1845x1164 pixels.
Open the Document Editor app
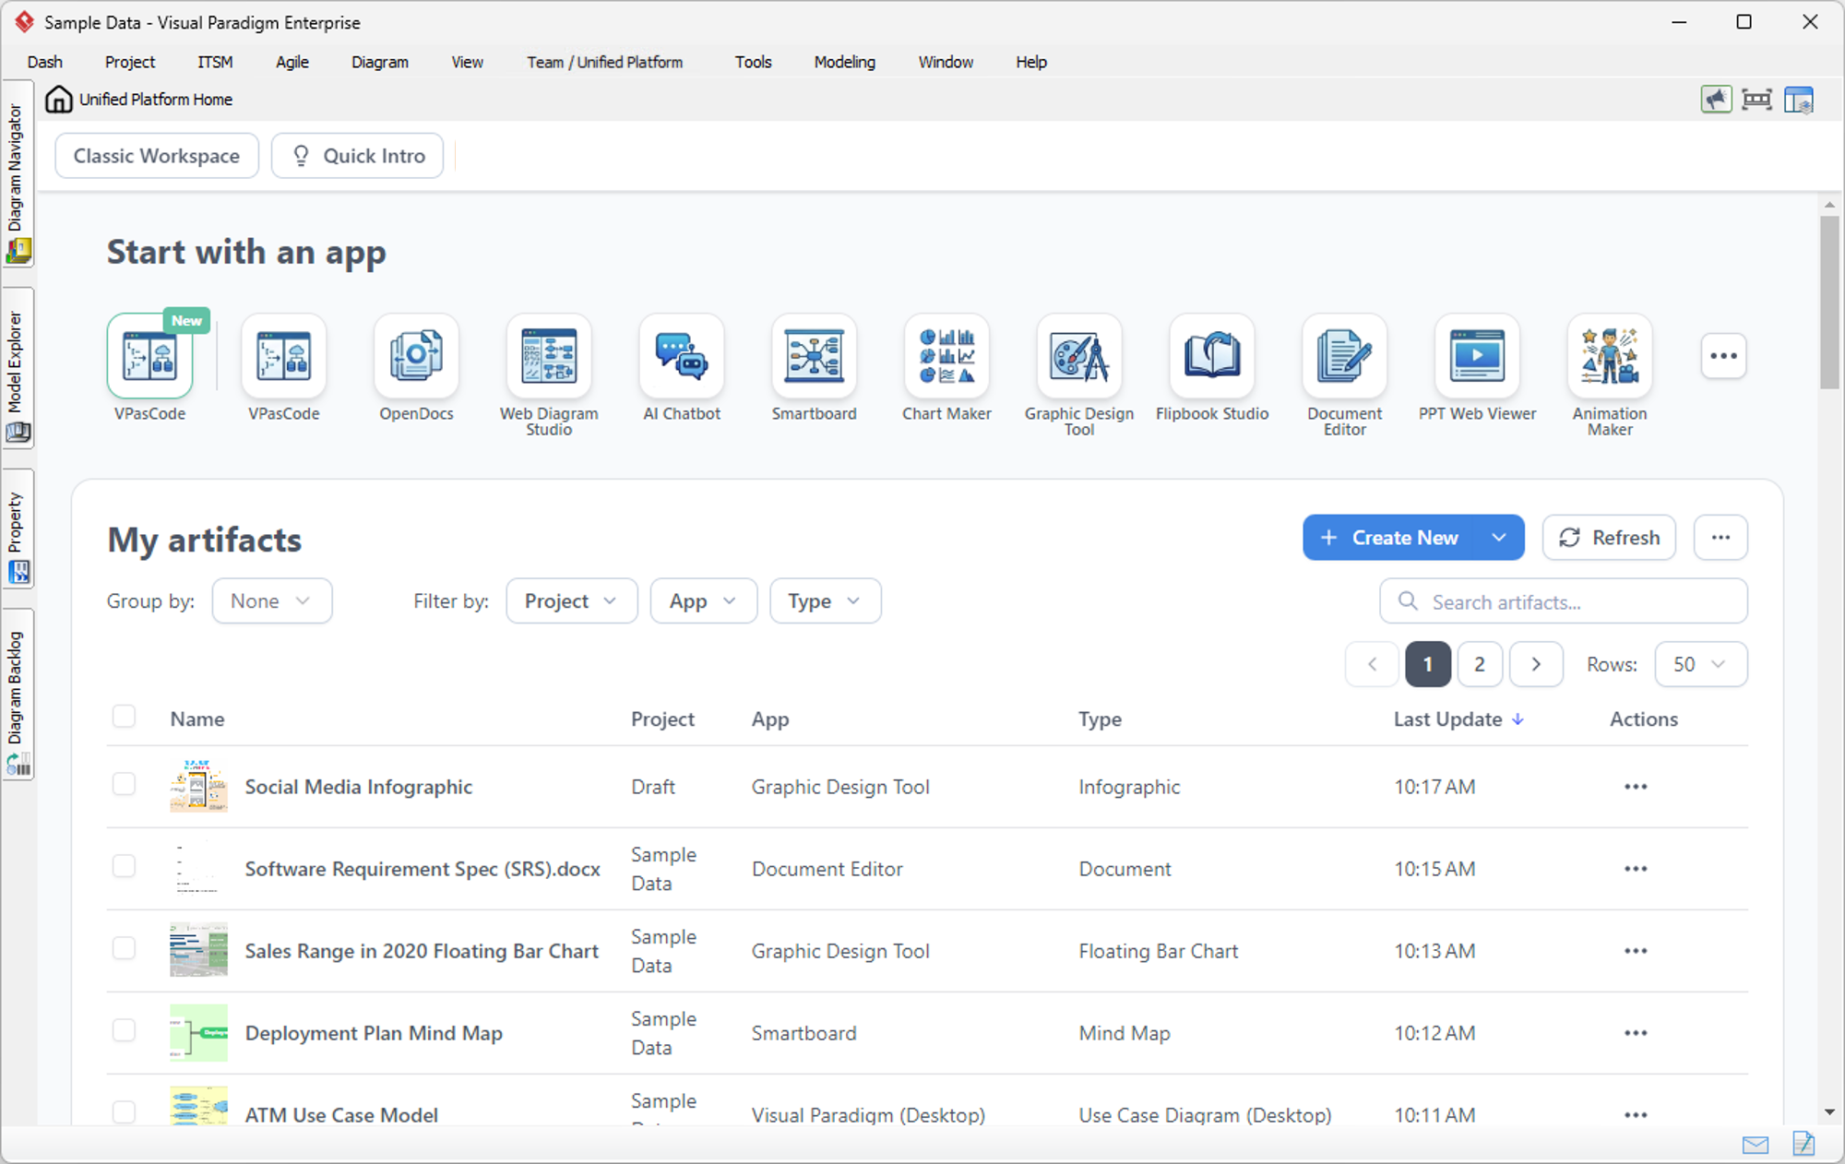point(1344,357)
